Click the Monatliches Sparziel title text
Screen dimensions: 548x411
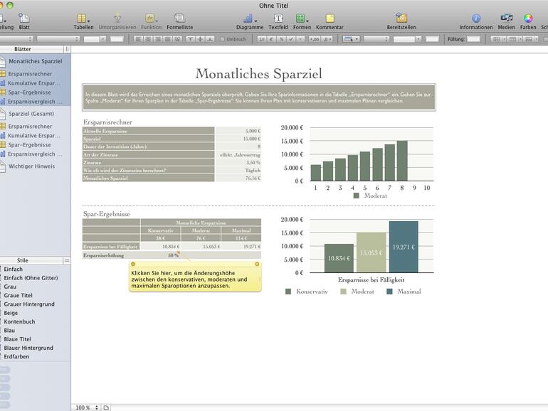258,74
